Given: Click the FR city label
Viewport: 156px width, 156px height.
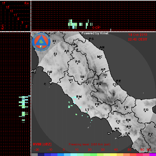Looking at the screenshot, I should tap(97, 105).
